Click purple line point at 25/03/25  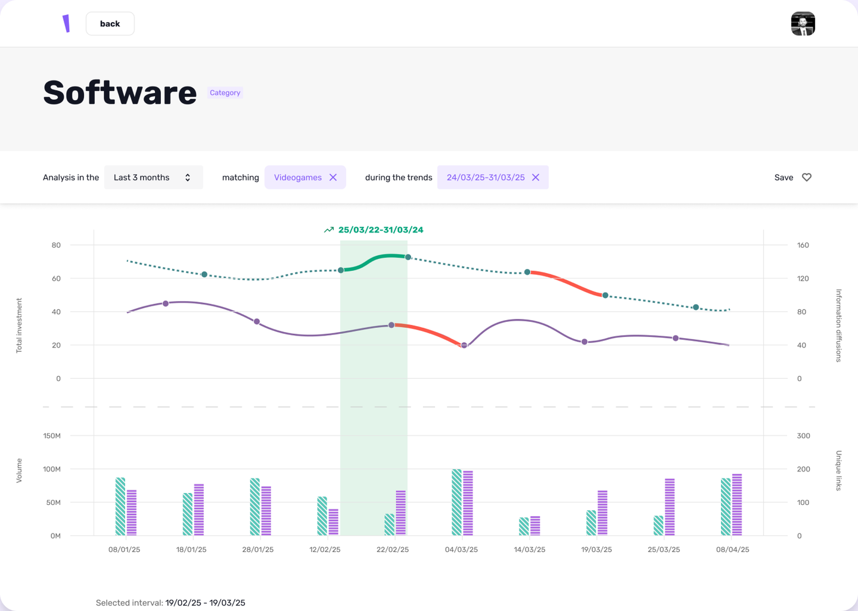point(676,339)
